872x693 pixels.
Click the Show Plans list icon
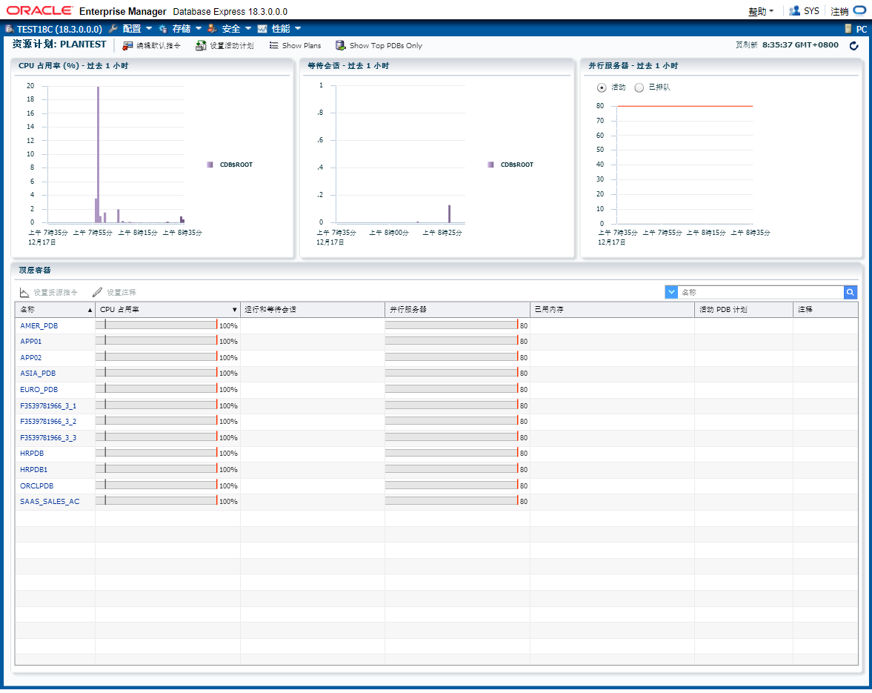pos(273,46)
